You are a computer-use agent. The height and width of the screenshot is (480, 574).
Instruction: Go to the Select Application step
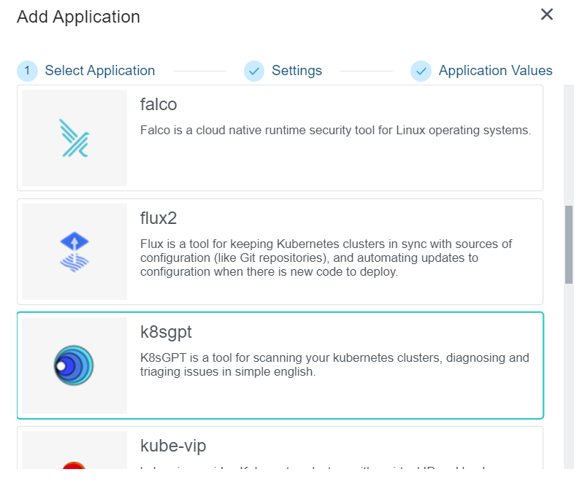[100, 71]
